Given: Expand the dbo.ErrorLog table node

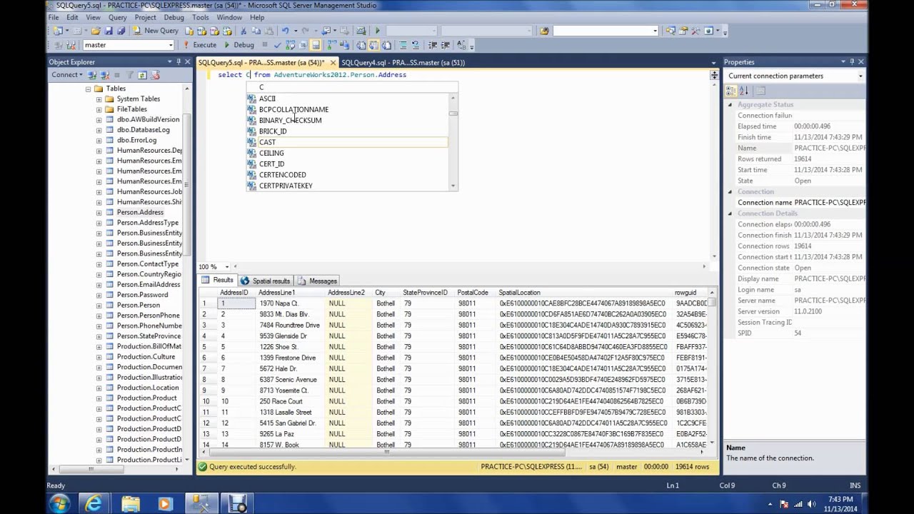Looking at the screenshot, I should point(99,140).
